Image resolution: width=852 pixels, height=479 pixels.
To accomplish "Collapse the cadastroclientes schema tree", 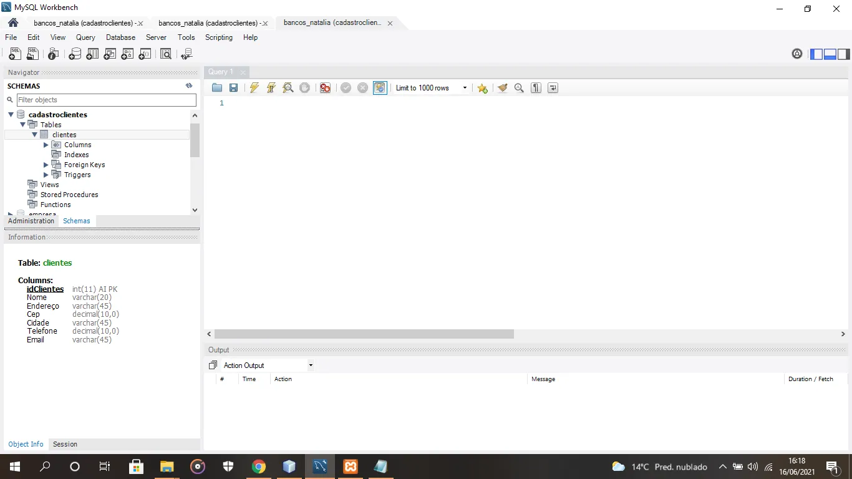I will 11,115.
